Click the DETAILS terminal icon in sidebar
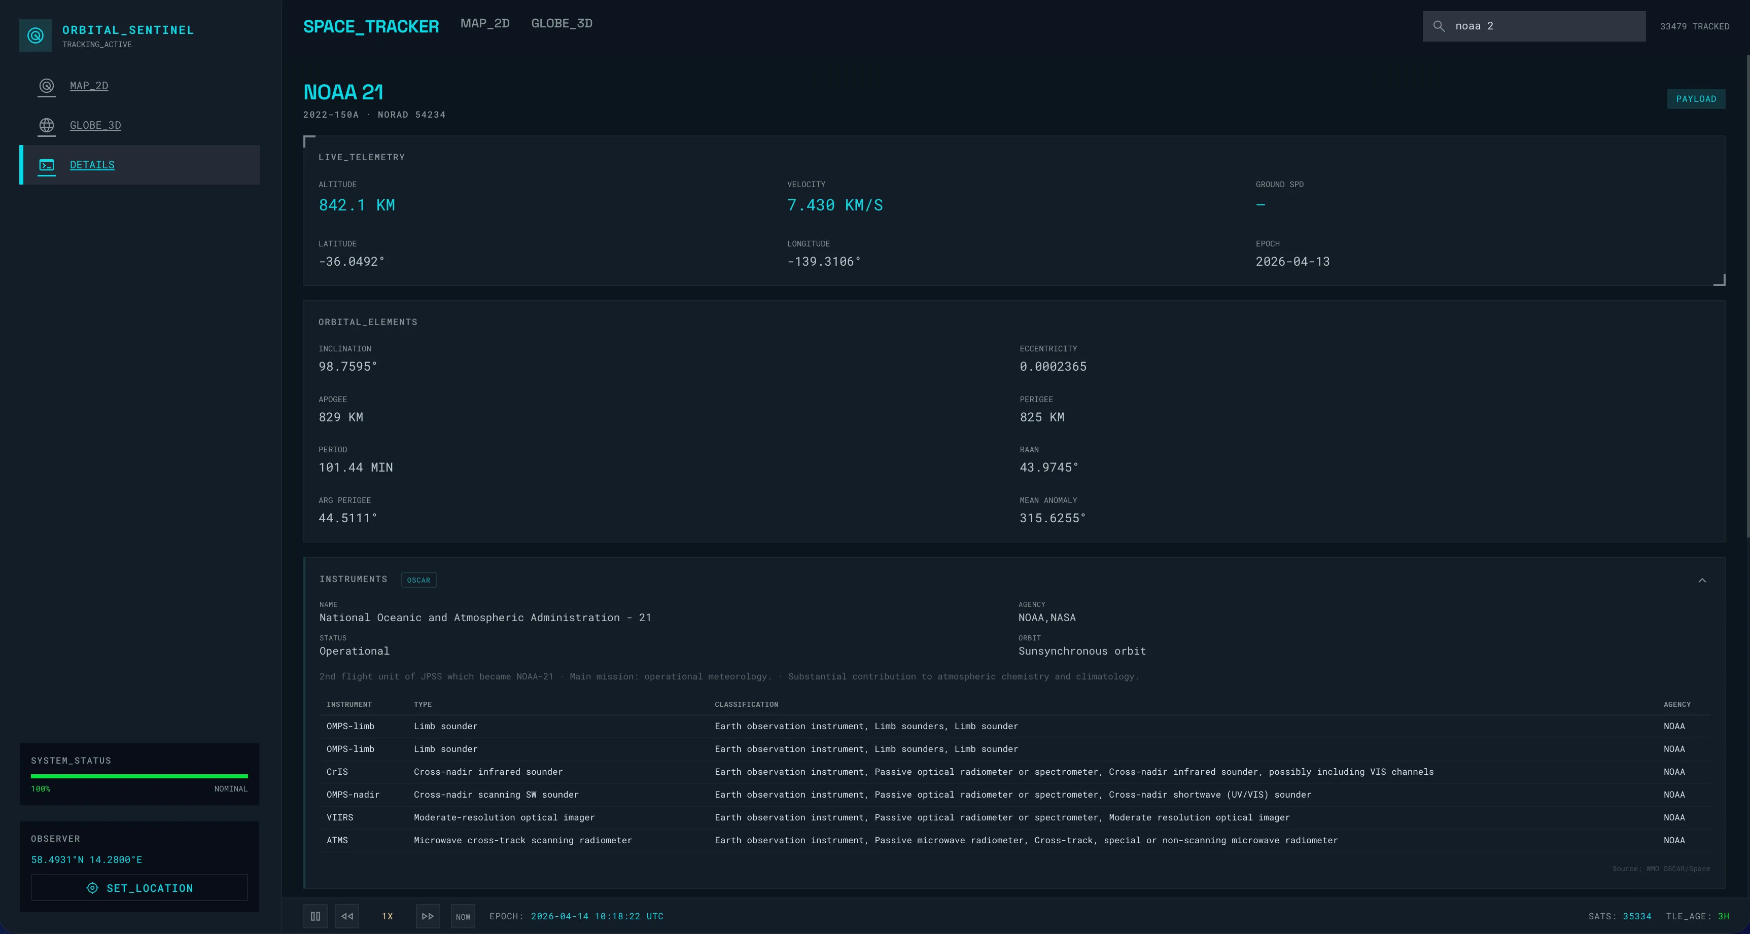This screenshot has width=1750, height=934. coord(46,164)
